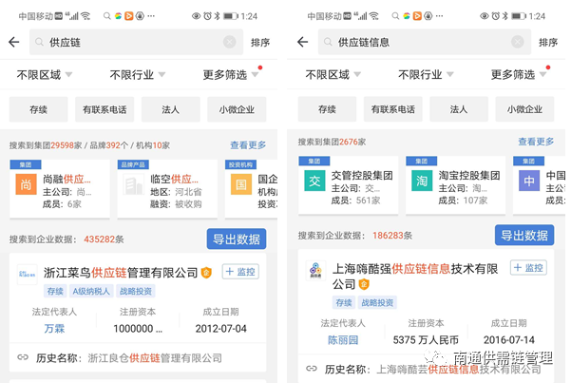
Task: Go back using left screen's back arrow
Action: [14, 42]
